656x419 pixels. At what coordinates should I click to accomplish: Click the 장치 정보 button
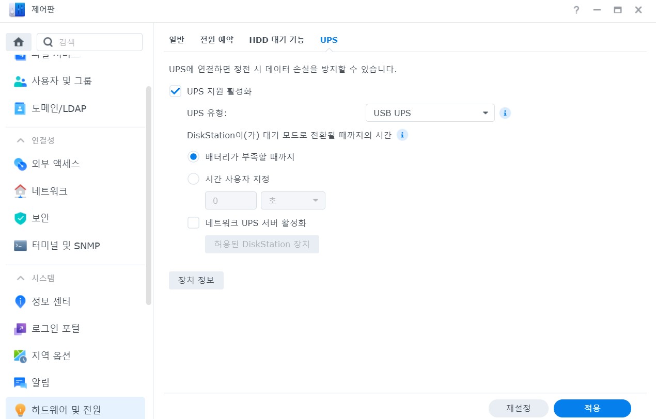[x=196, y=280]
